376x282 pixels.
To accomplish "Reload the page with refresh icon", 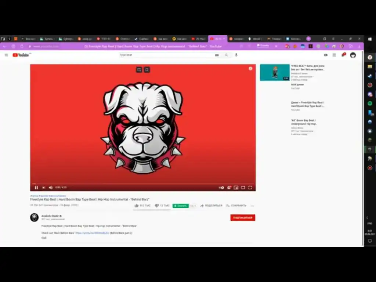I will pos(22,46).
